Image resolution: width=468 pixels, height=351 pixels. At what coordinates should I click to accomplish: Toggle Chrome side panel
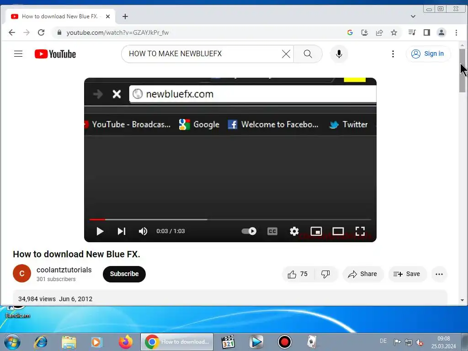pos(426,32)
